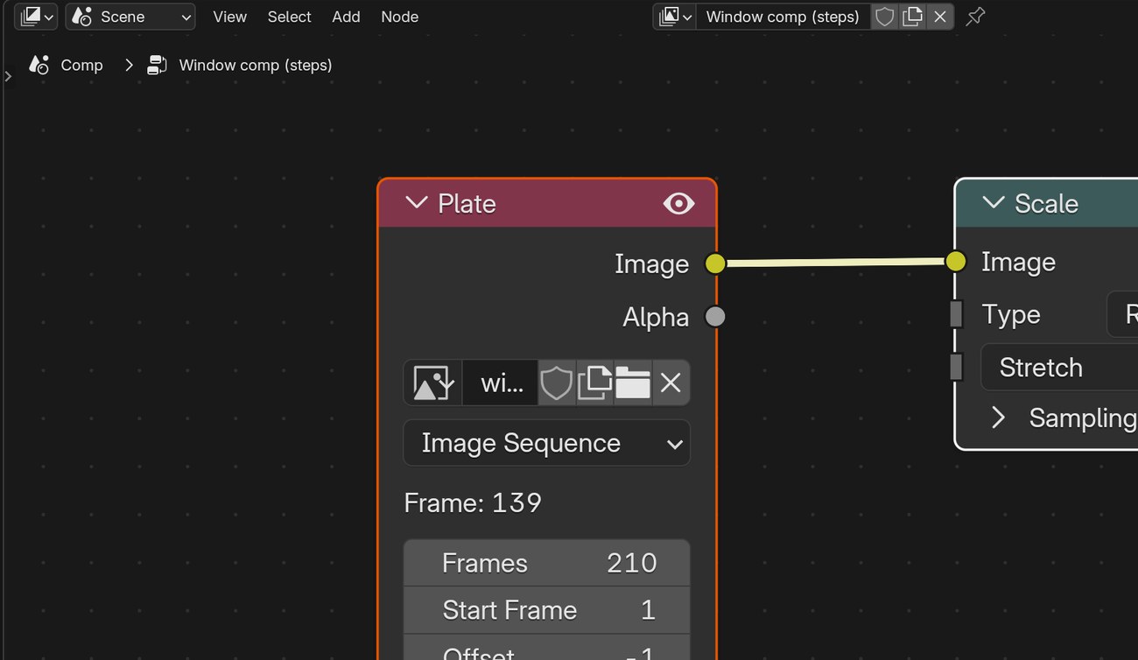The height and width of the screenshot is (660, 1138).
Task: Click the Start Frame field
Action: (x=546, y=610)
